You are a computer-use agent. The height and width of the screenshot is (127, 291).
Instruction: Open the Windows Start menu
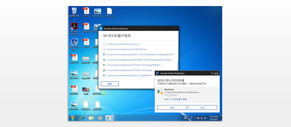[x=72, y=118]
